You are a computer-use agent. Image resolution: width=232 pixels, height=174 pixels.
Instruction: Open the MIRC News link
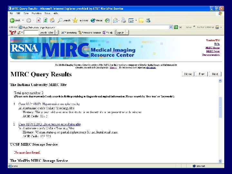[x=213, y=51]
